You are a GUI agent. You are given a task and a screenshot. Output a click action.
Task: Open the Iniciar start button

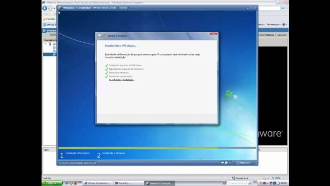click(52, 183)
